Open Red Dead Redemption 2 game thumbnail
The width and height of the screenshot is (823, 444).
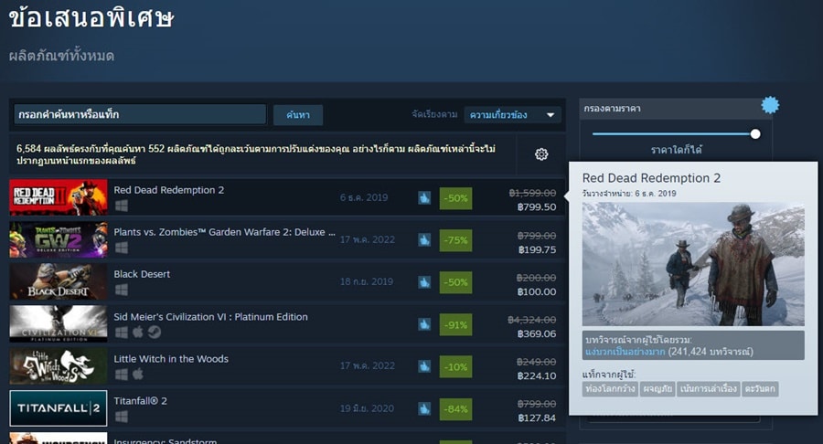coord(59,197)
